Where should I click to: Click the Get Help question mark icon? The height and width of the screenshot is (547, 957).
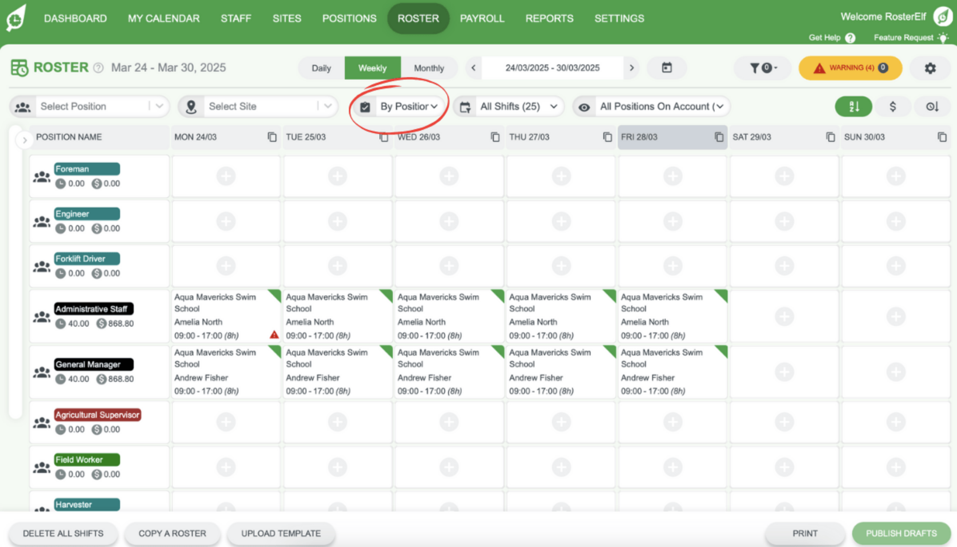point(850,38)
